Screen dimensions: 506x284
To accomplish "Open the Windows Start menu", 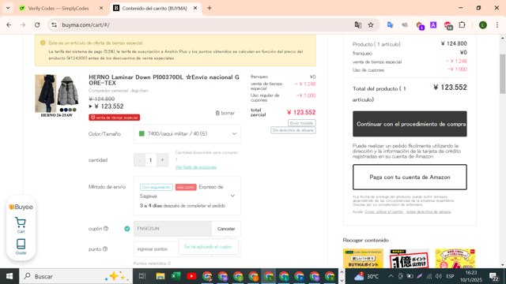I will pos(9,276).
